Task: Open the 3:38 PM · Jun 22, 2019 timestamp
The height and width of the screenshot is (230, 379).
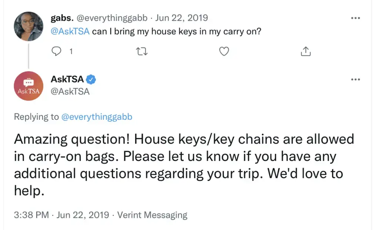Action: pos(61,215)
